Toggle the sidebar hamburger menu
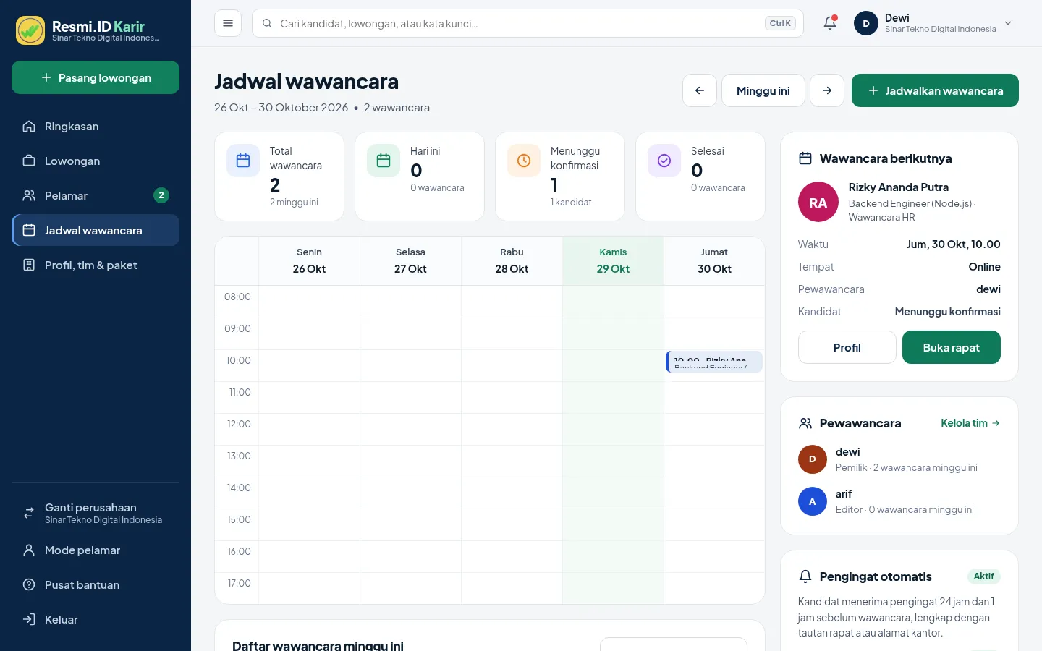The height and width of the screenshot is (651, 1042). coord(228,23)
